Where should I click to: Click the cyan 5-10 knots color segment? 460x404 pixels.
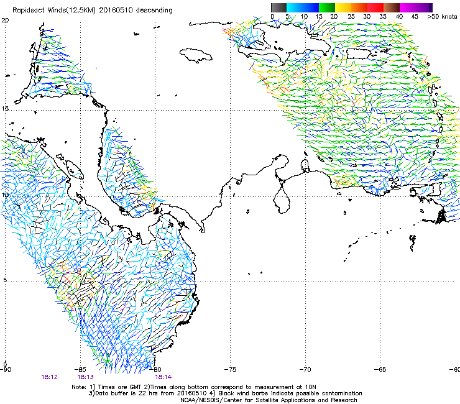click(x=295, y=7)
